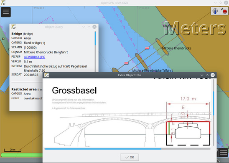The width and height of the screenshot is (229, 163).
Task: Click the yellow square mark at left chart edge
Action: click(3, 39)
